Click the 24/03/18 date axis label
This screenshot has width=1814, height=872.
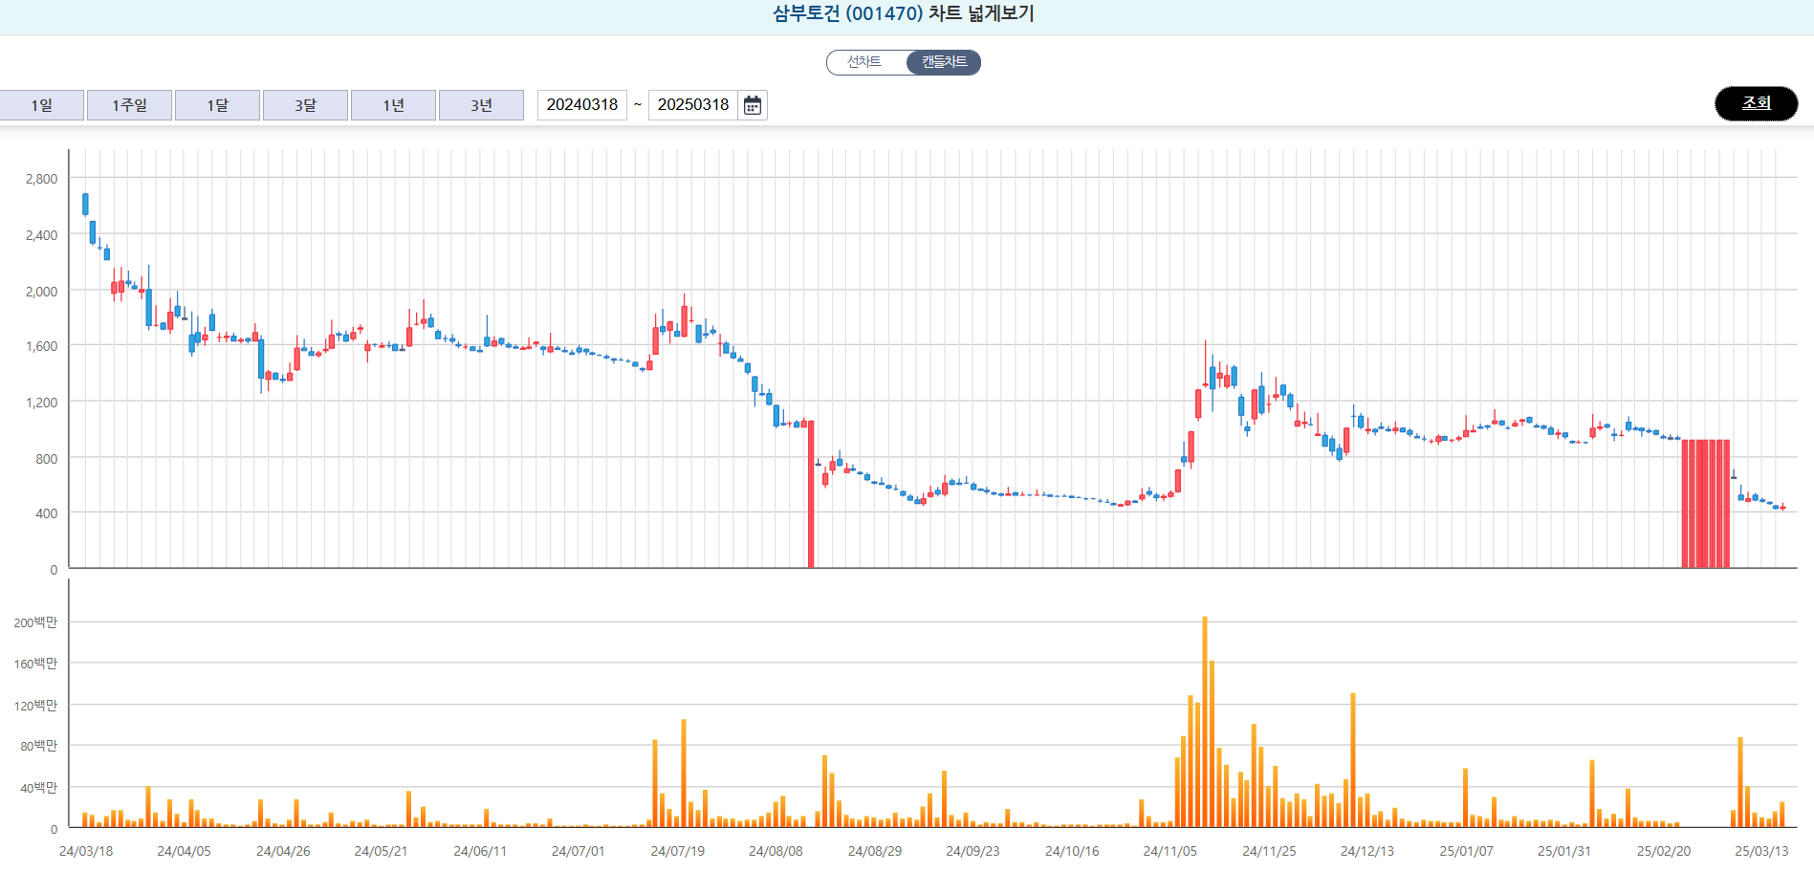click(86, 851)
